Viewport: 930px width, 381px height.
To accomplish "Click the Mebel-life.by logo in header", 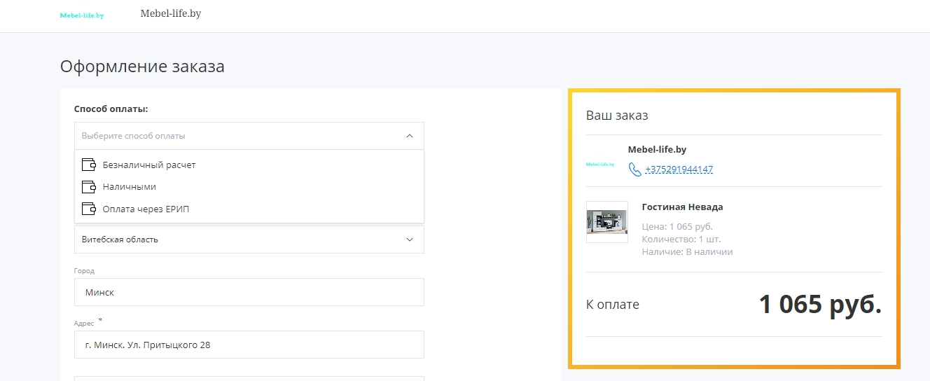I will click(x=82, y=15).
